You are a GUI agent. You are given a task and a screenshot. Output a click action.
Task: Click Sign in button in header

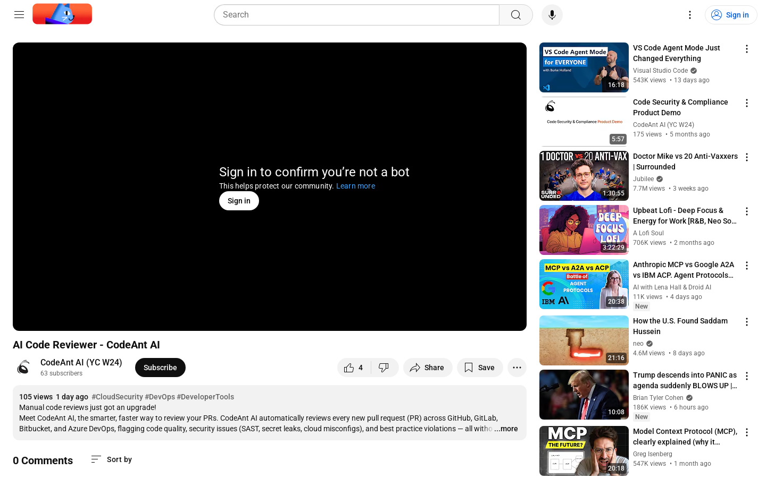731,15
